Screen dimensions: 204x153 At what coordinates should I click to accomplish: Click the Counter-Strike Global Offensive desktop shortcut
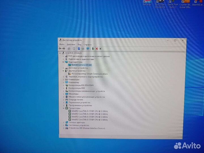tap(185, 4)
